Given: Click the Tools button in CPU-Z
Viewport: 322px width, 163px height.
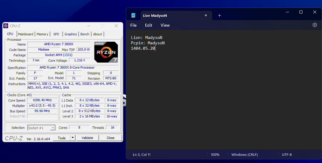Looking at the screenshot, I should pos(62,138).
